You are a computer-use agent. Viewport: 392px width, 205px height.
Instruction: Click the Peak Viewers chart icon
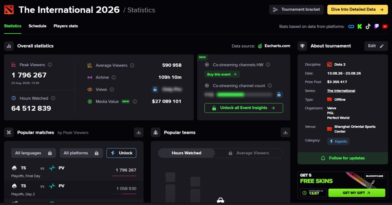click(14, 65)
